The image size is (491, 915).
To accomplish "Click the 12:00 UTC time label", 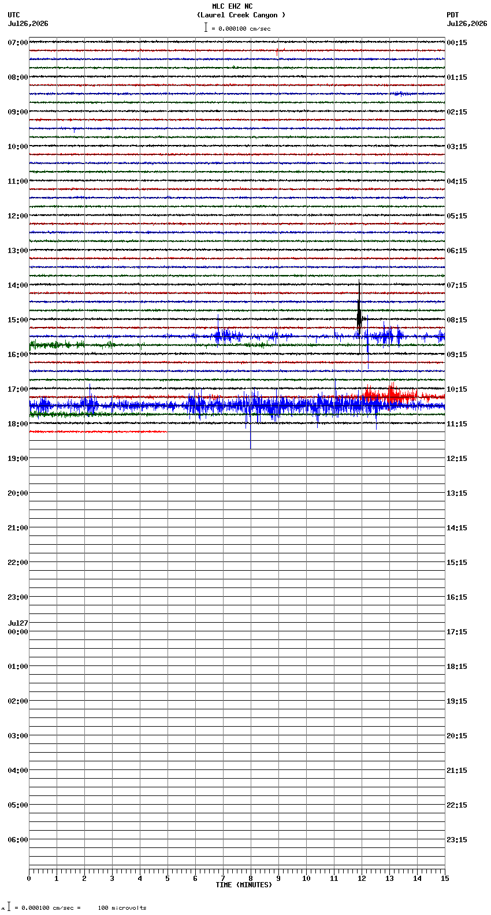I will [x=18, y=216].
